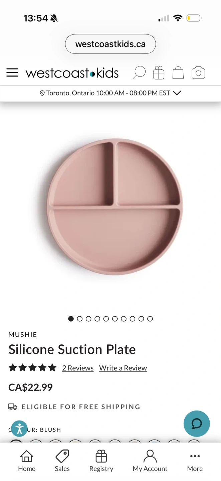Image resolution: width=221 pixels, height=481 pixels.
Task: Go to the Home tab
Action: click(27, 461)
